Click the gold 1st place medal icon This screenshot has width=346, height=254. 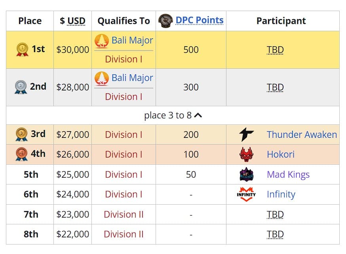(22, 49)
